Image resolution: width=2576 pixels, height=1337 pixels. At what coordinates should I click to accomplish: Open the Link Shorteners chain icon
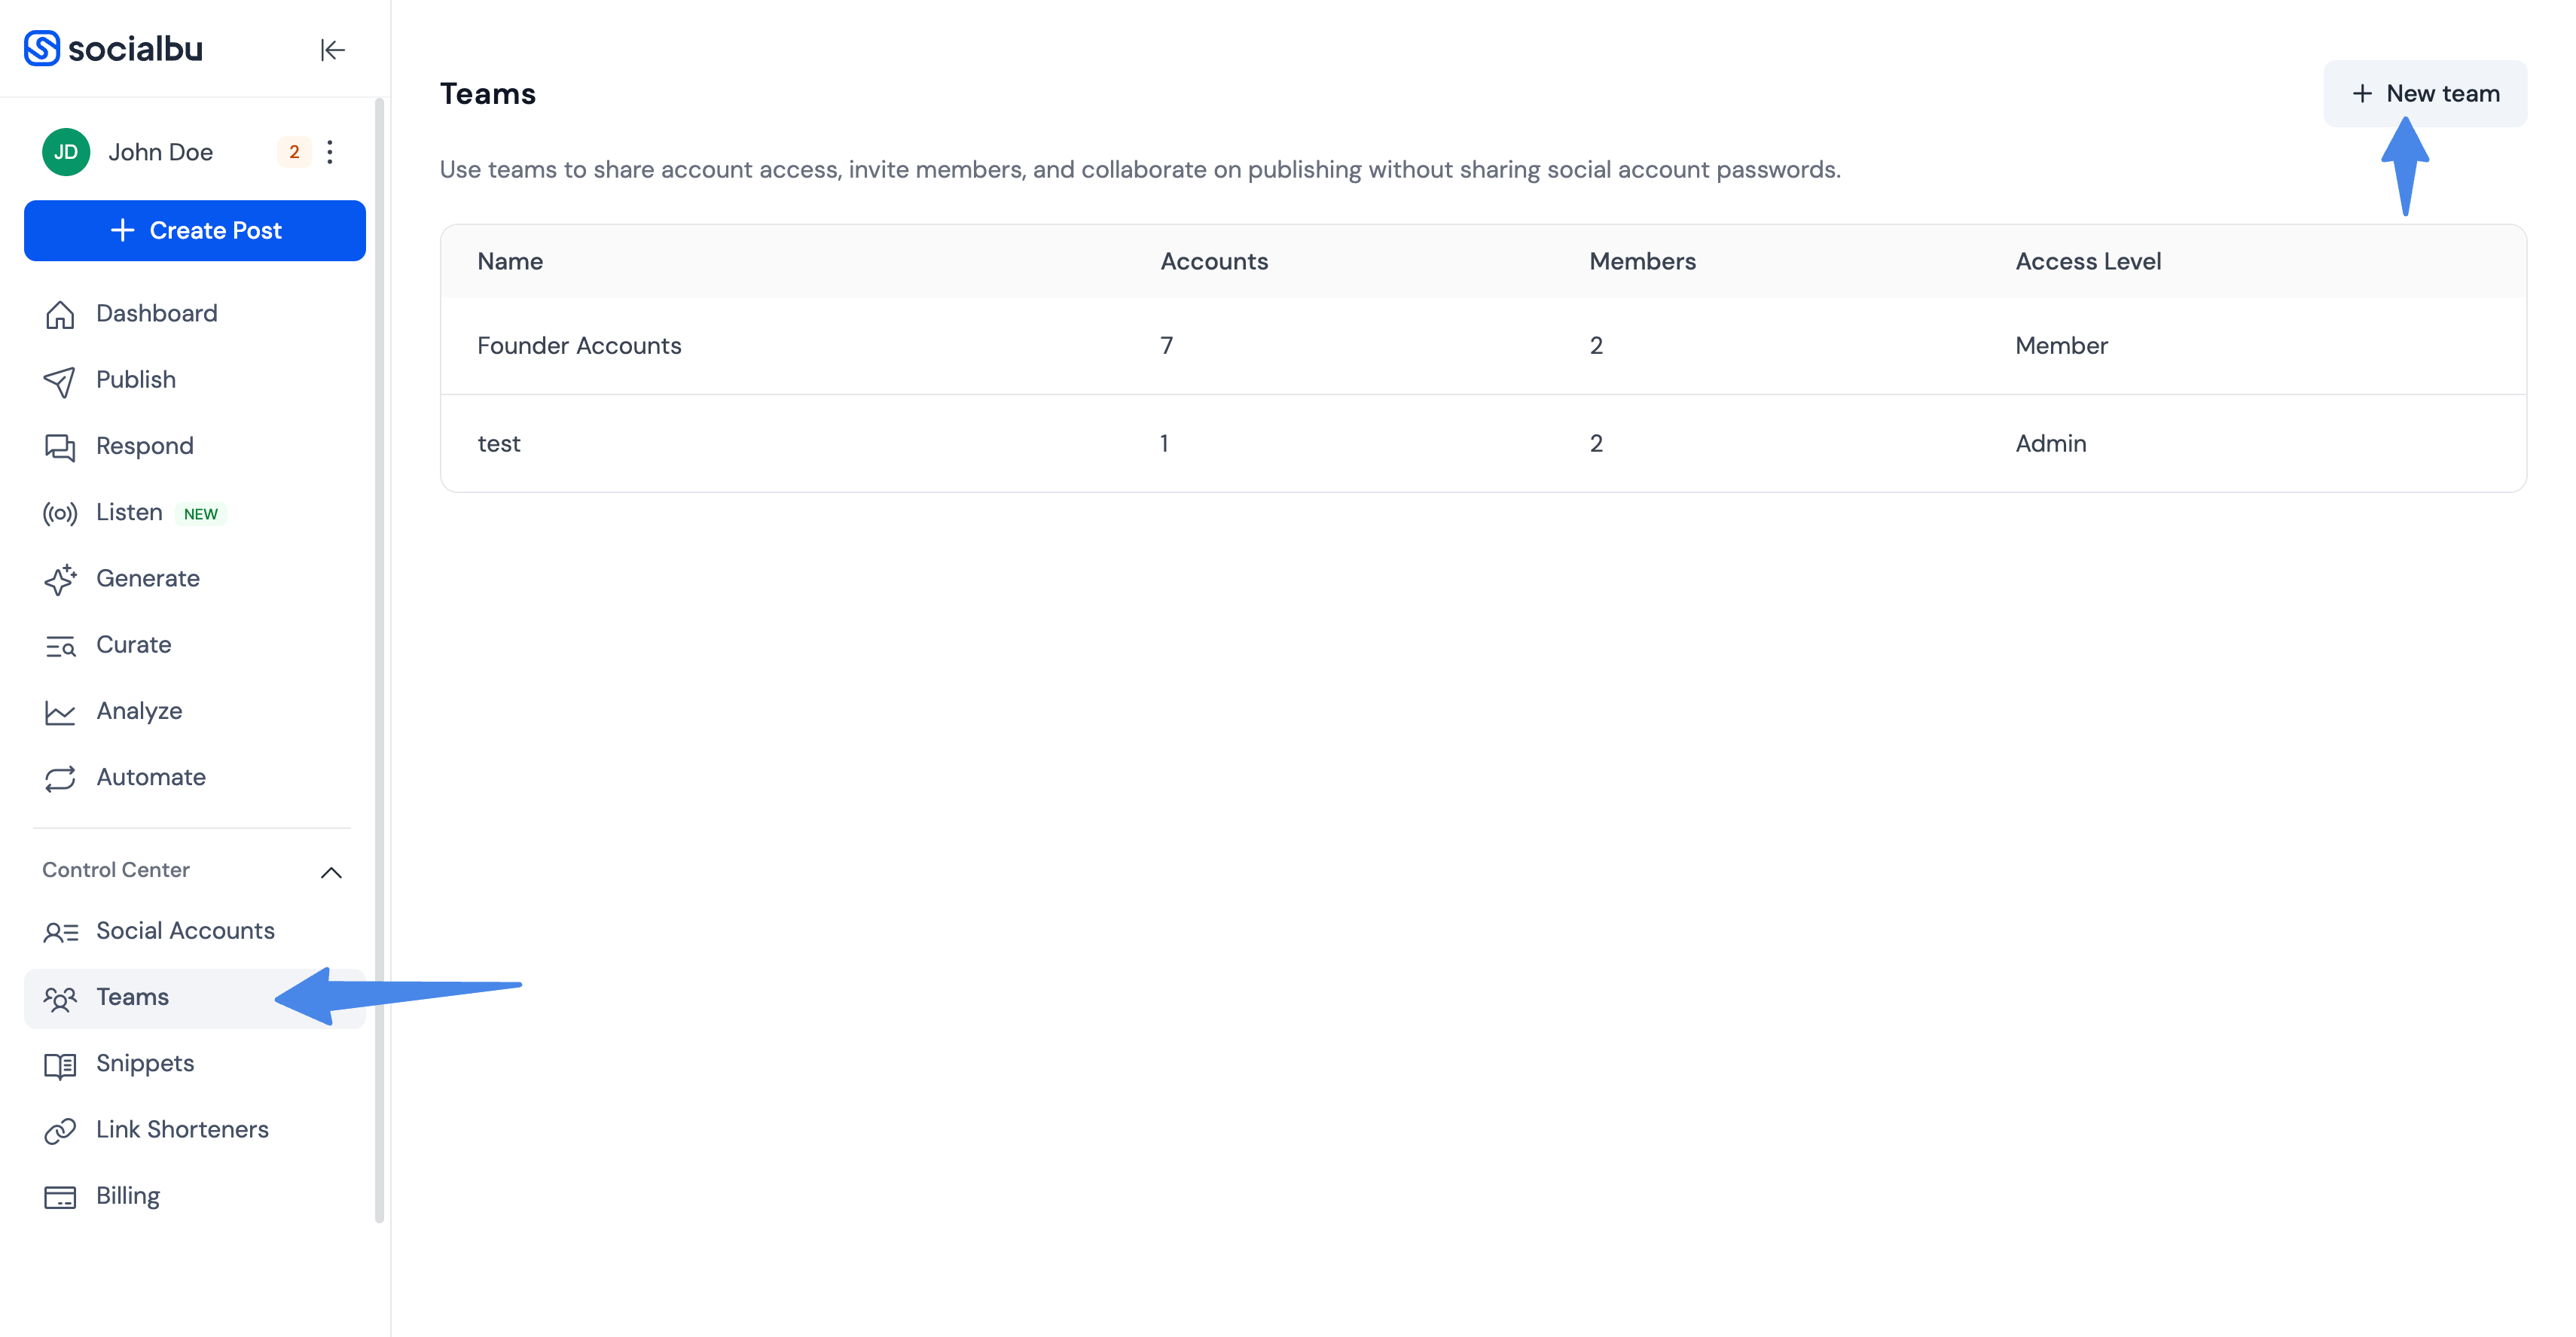[60, 1130]
